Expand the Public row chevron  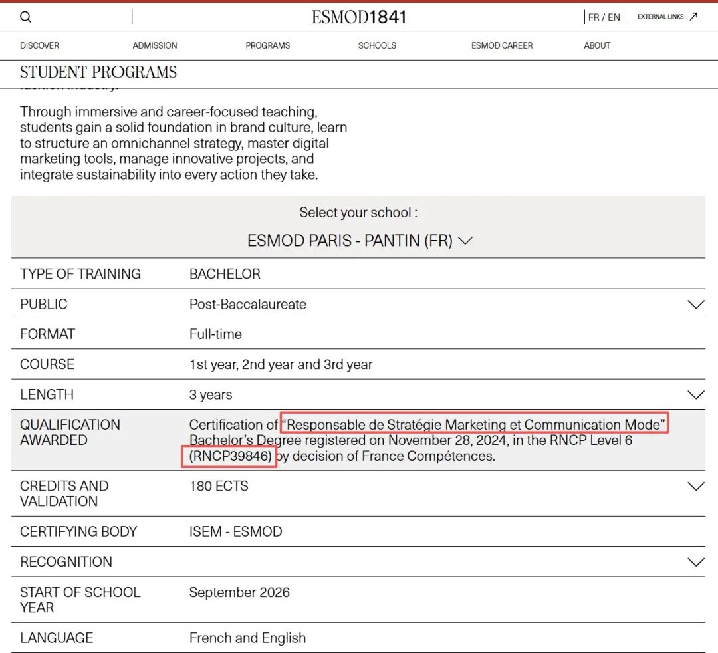coord(695,304)
